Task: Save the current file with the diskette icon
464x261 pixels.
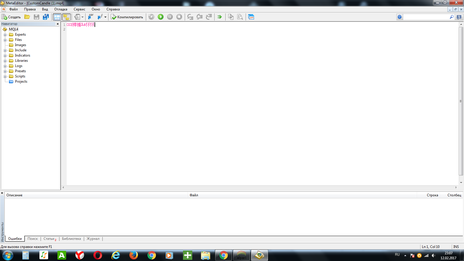Action: (x=36, y=17)
